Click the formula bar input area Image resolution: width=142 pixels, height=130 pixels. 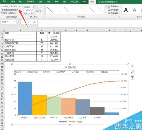(x=90, y=24)
